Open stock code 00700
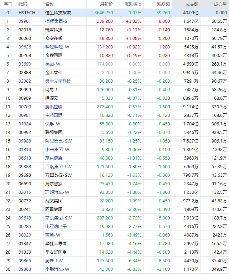Image resolution: width=229 pixels, height=274 pixels. [x=25, y=107]
